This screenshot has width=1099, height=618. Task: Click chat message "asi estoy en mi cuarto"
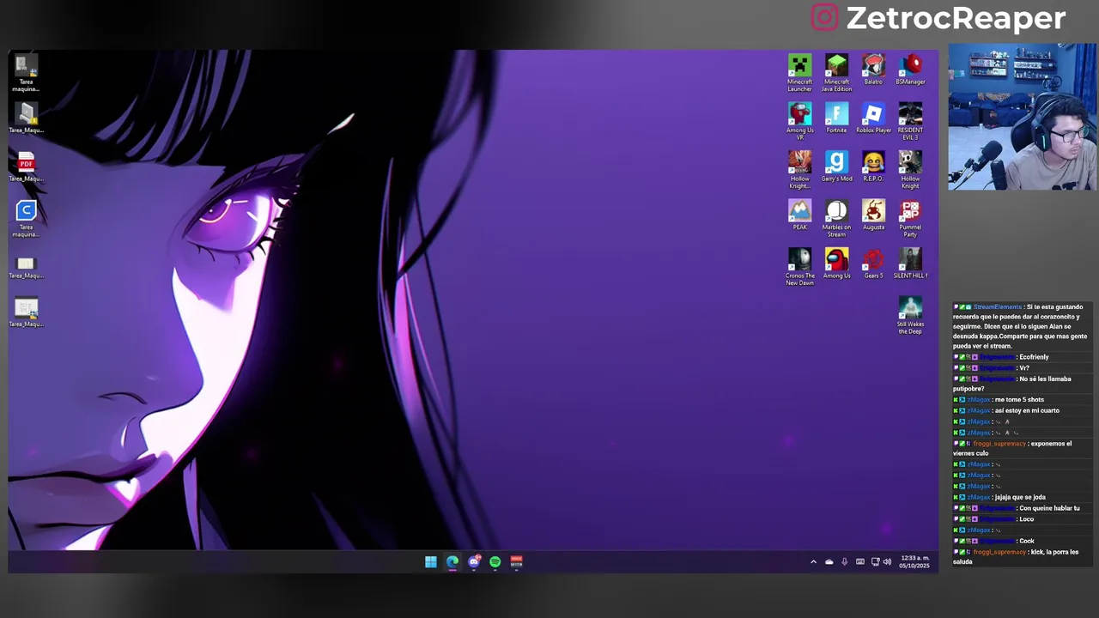[x=1027, y=411]
